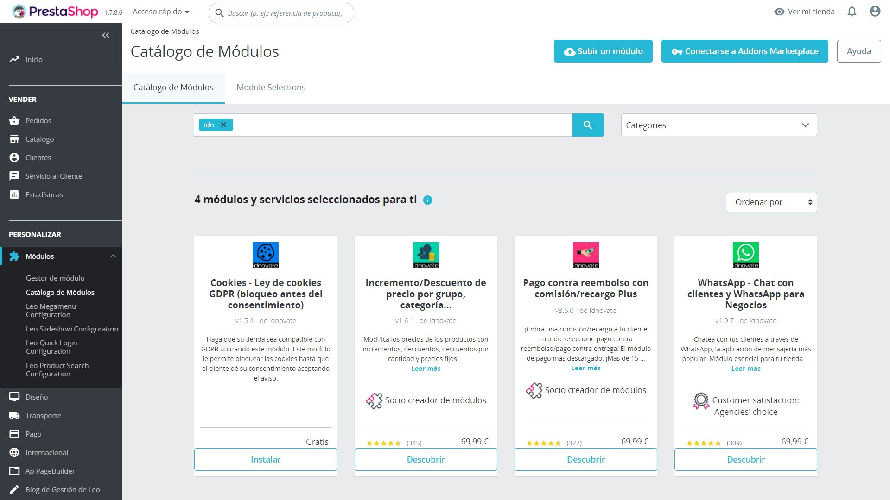Open Pedidos from sidebar basket icon
The width and height of the screenshot is (890, 500).
point(38,120)
